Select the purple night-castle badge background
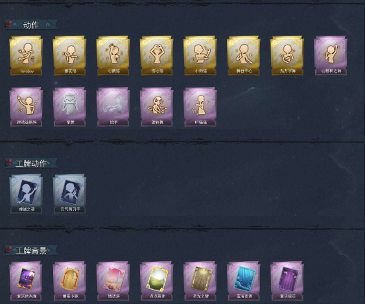Image resolution: width=365 pixels, height=304 pixels. 26,281
